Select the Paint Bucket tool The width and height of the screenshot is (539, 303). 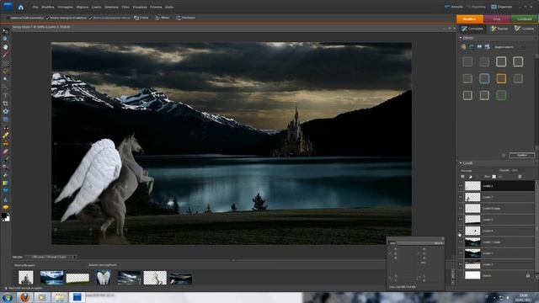pos(6,175)
